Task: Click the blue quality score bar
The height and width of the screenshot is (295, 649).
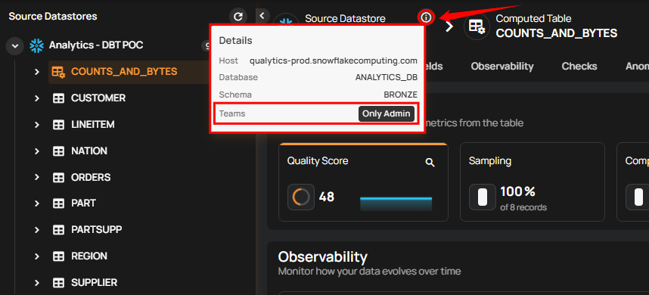Action: point(396,204)
